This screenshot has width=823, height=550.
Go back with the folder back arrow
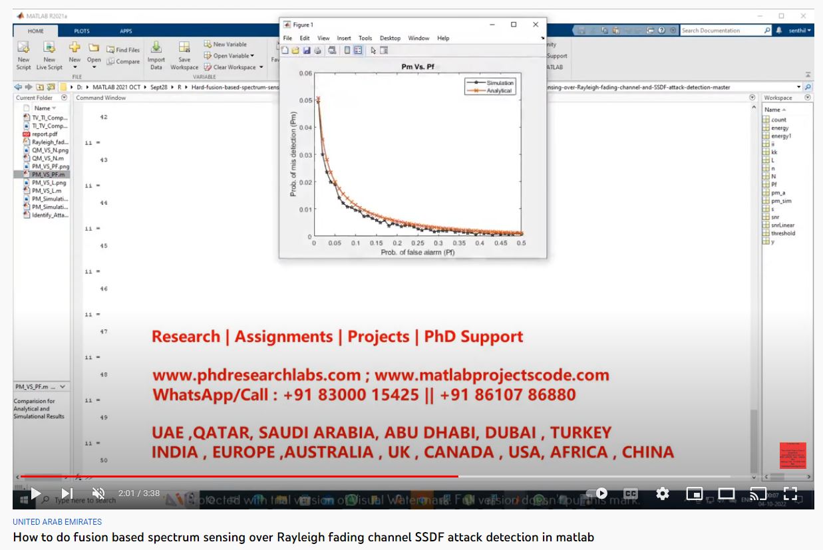(18, 87)
